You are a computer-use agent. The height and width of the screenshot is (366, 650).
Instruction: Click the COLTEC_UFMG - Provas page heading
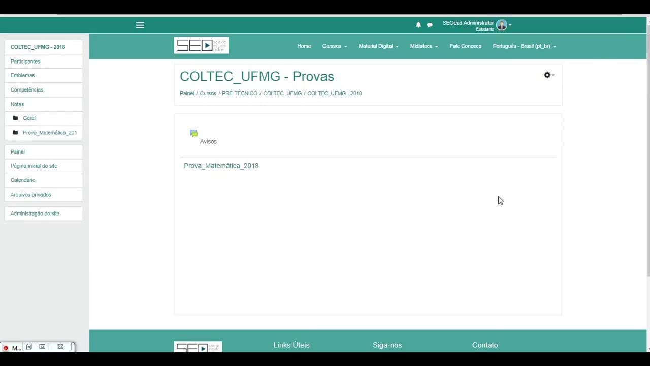tap(257, 76)
